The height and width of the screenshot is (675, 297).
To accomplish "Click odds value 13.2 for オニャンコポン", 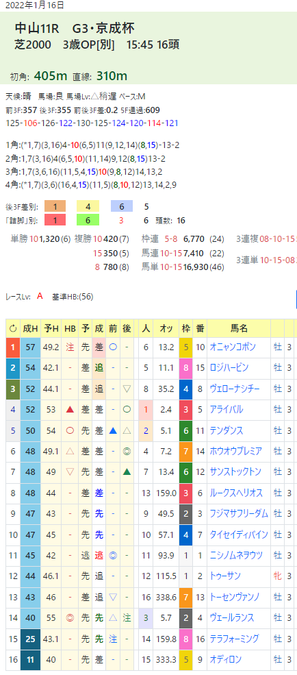I will coord(166,347).
